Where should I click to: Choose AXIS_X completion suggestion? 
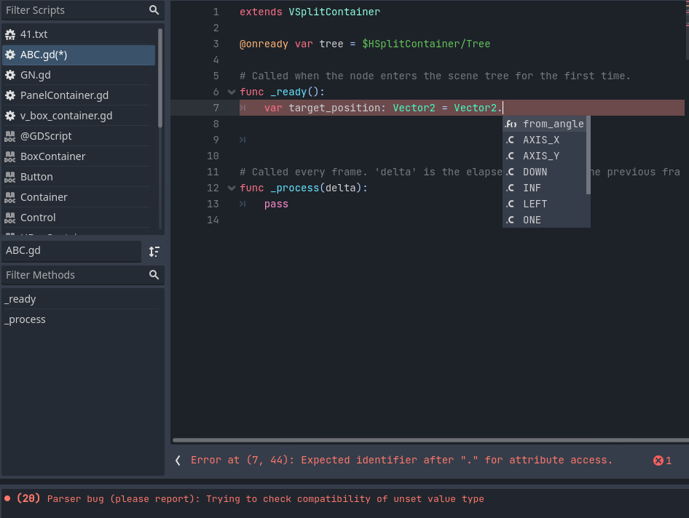[x=539, y=140]
